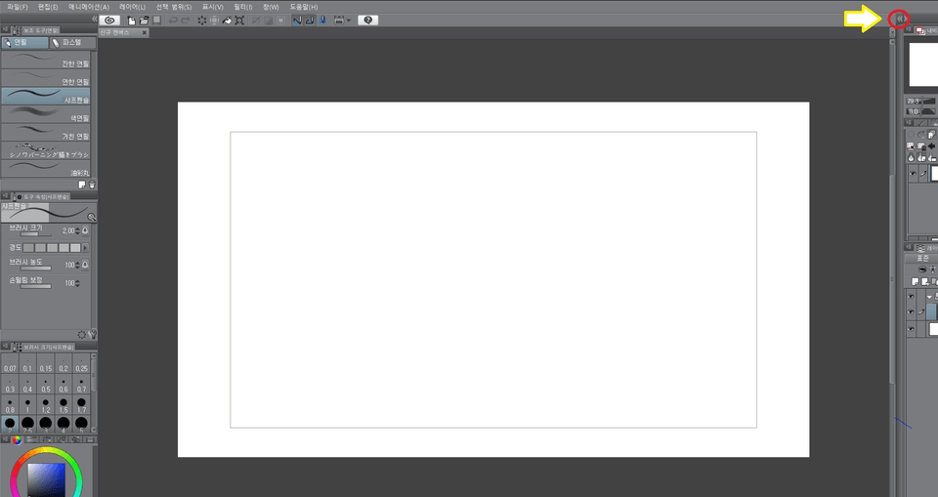
Task: Click the undo arrow icon
Action: (173, 21)
